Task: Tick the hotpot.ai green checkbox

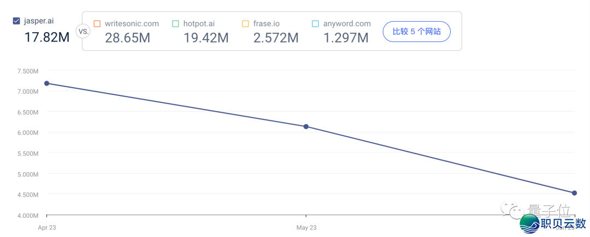Action: click(x=175, y=24)
